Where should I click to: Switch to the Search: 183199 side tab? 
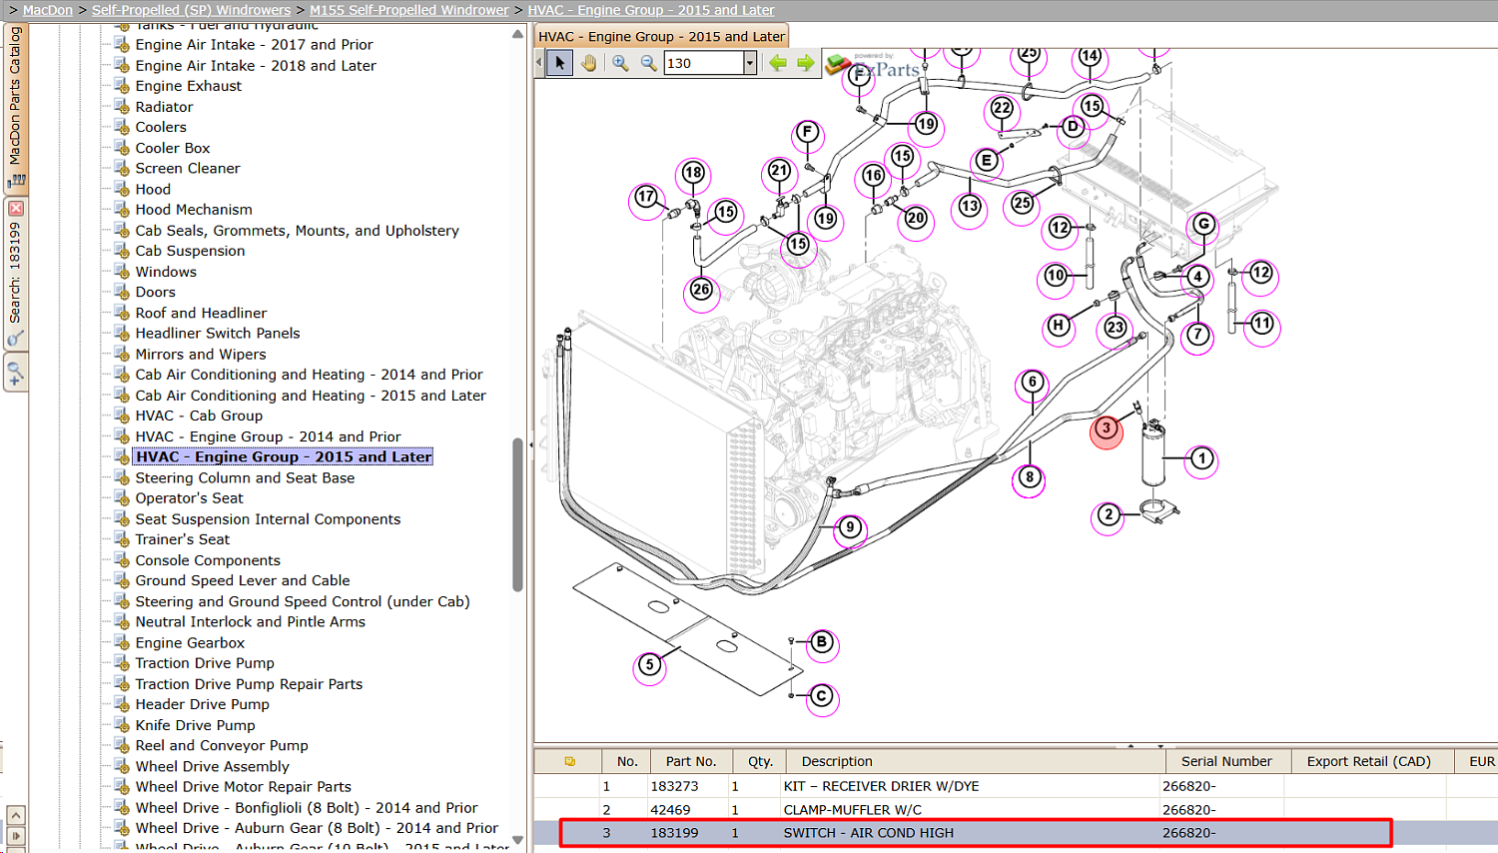click(x=16, y=272)
